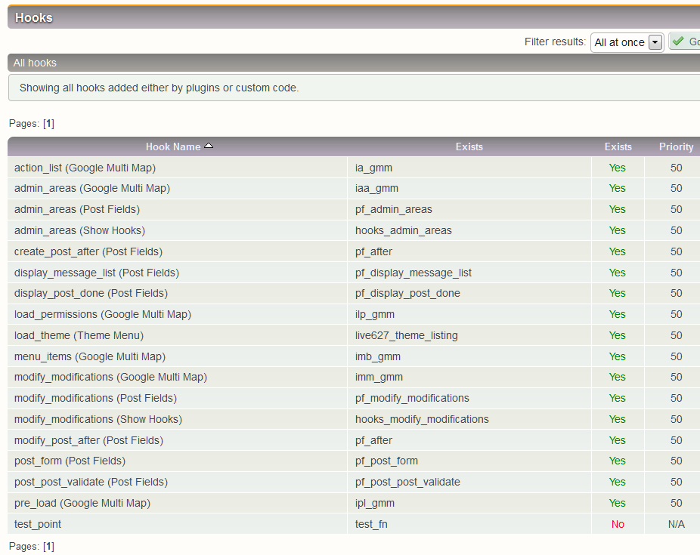The width and height of the screenshot is (700, 555).
Task: Select the post_form (Post Fields) hook
Action: pyautogui.click(x=70, y=461)
